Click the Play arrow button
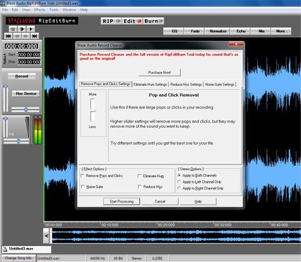 point(31,29)
